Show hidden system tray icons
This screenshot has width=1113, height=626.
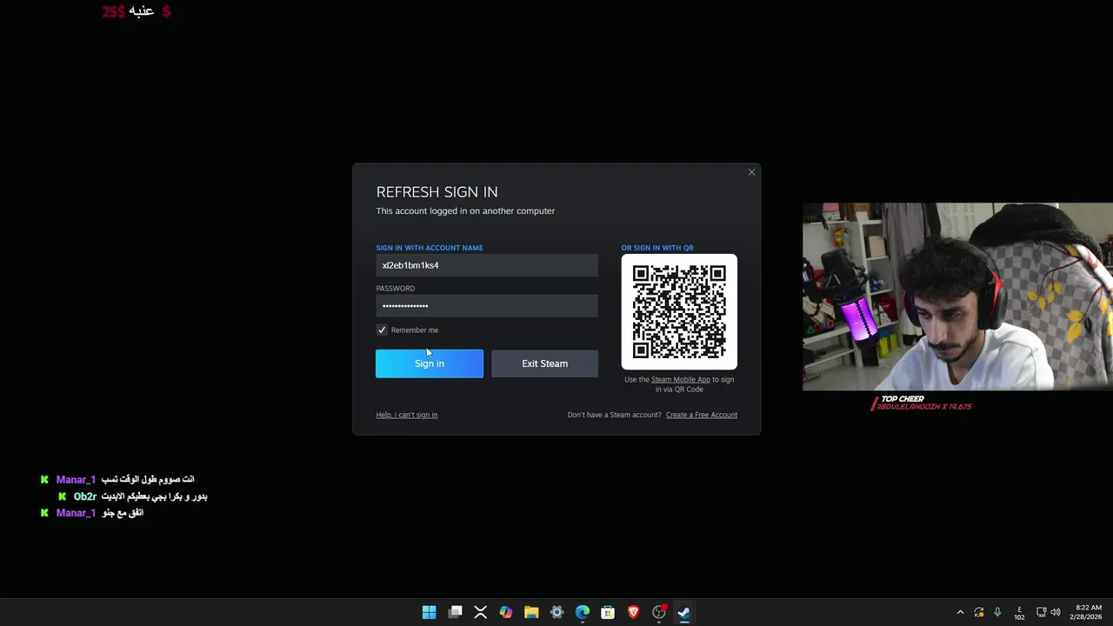click(960, 612)
